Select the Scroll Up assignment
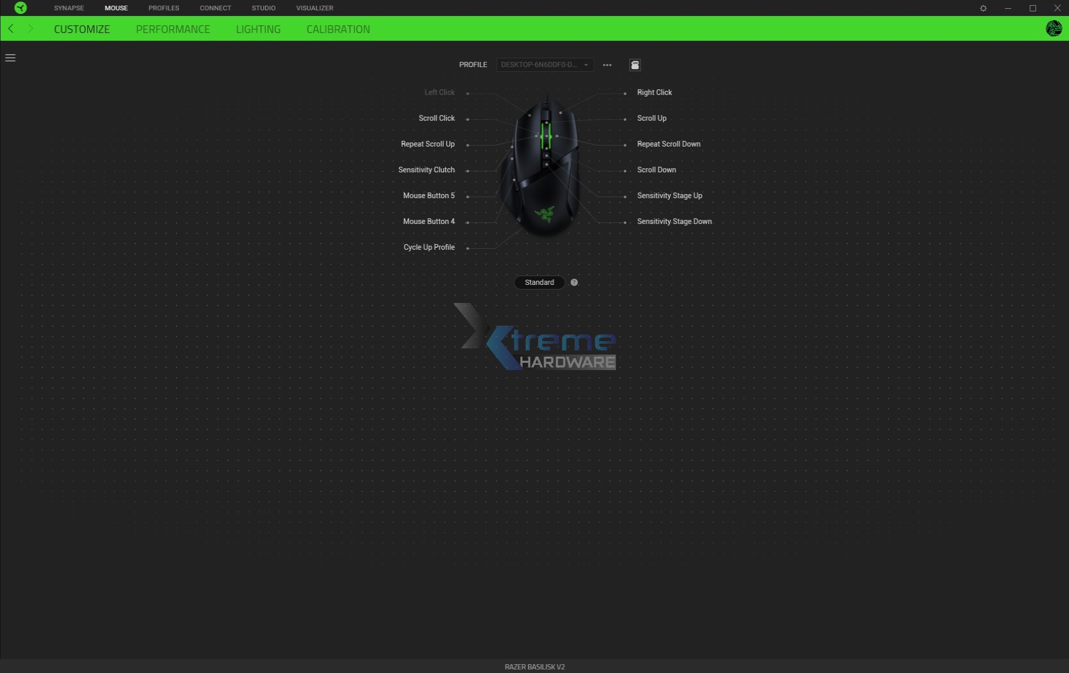This screenshot has width=1069, height=673. tap(651, 118)
